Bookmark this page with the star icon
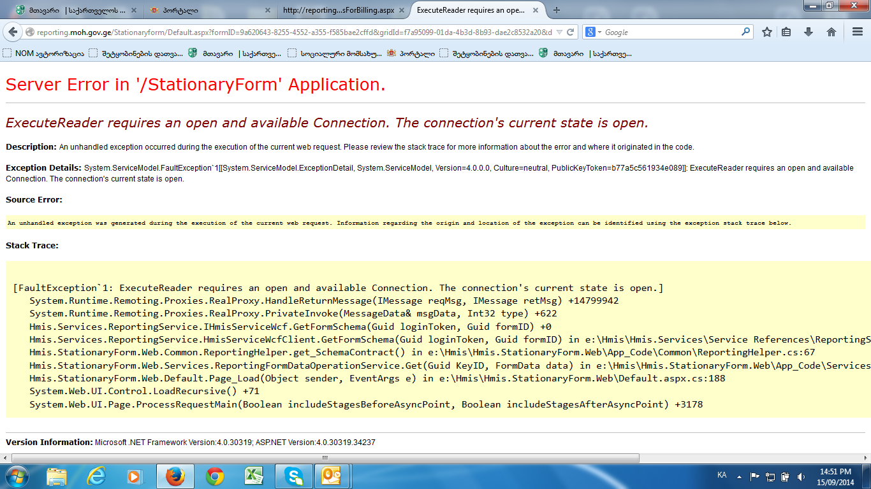This screenshot has height=489, width=871. (767, 32)
